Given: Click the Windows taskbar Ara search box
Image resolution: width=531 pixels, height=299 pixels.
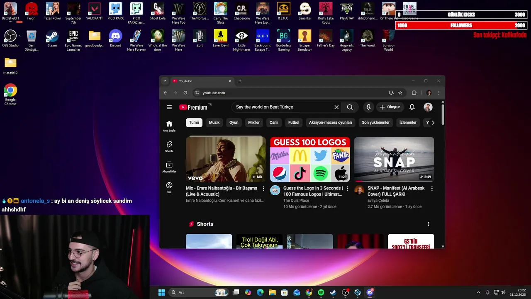Looking at the screenshot, I should pos(199,292).
